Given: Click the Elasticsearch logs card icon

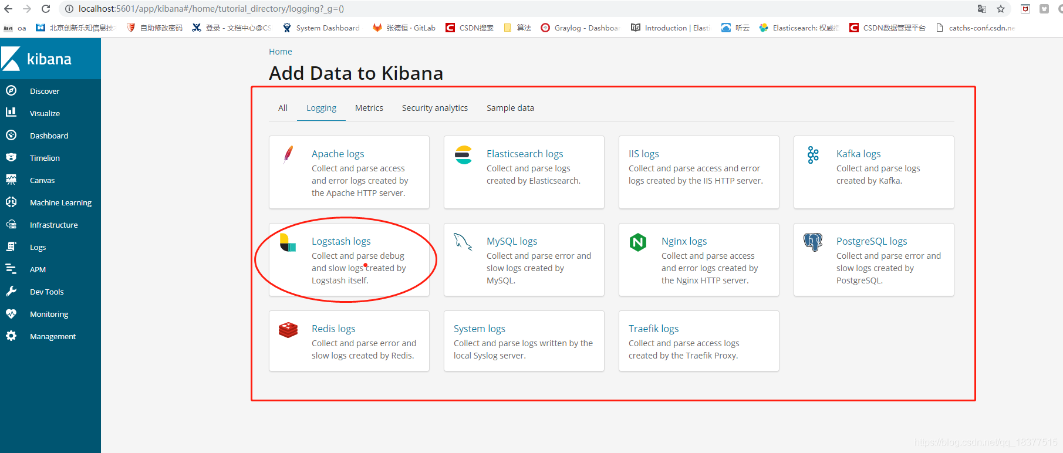Looking at the screenshot, I should pos(463,155).
